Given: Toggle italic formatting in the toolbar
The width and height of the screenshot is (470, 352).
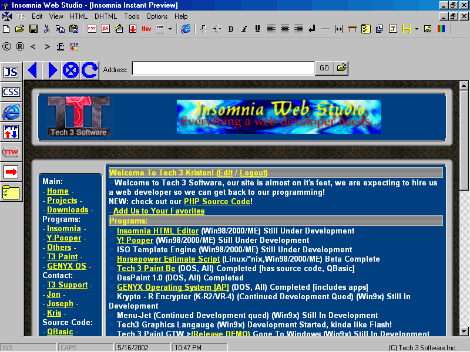Looking at the screenshot, I should coord(244,29).
